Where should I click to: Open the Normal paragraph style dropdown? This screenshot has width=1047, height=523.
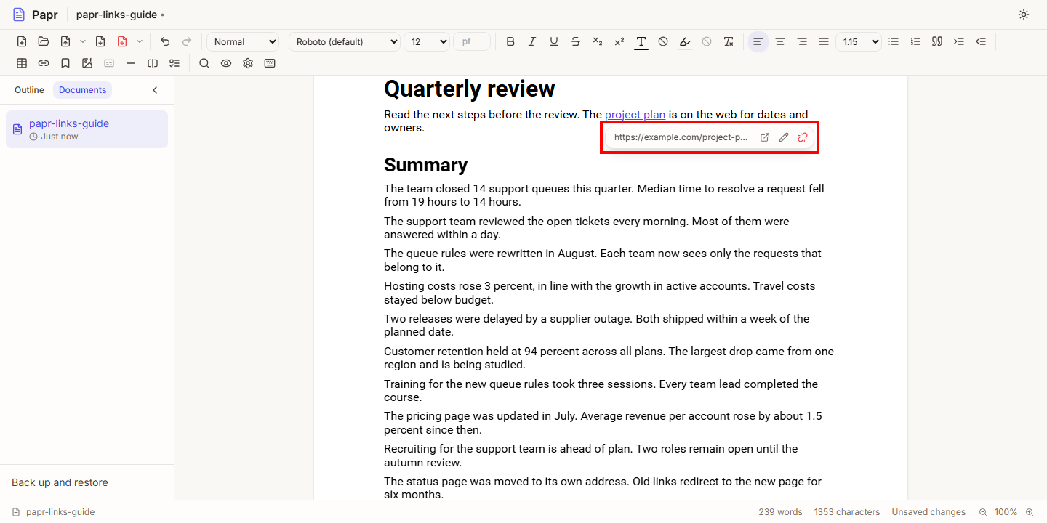243,41
